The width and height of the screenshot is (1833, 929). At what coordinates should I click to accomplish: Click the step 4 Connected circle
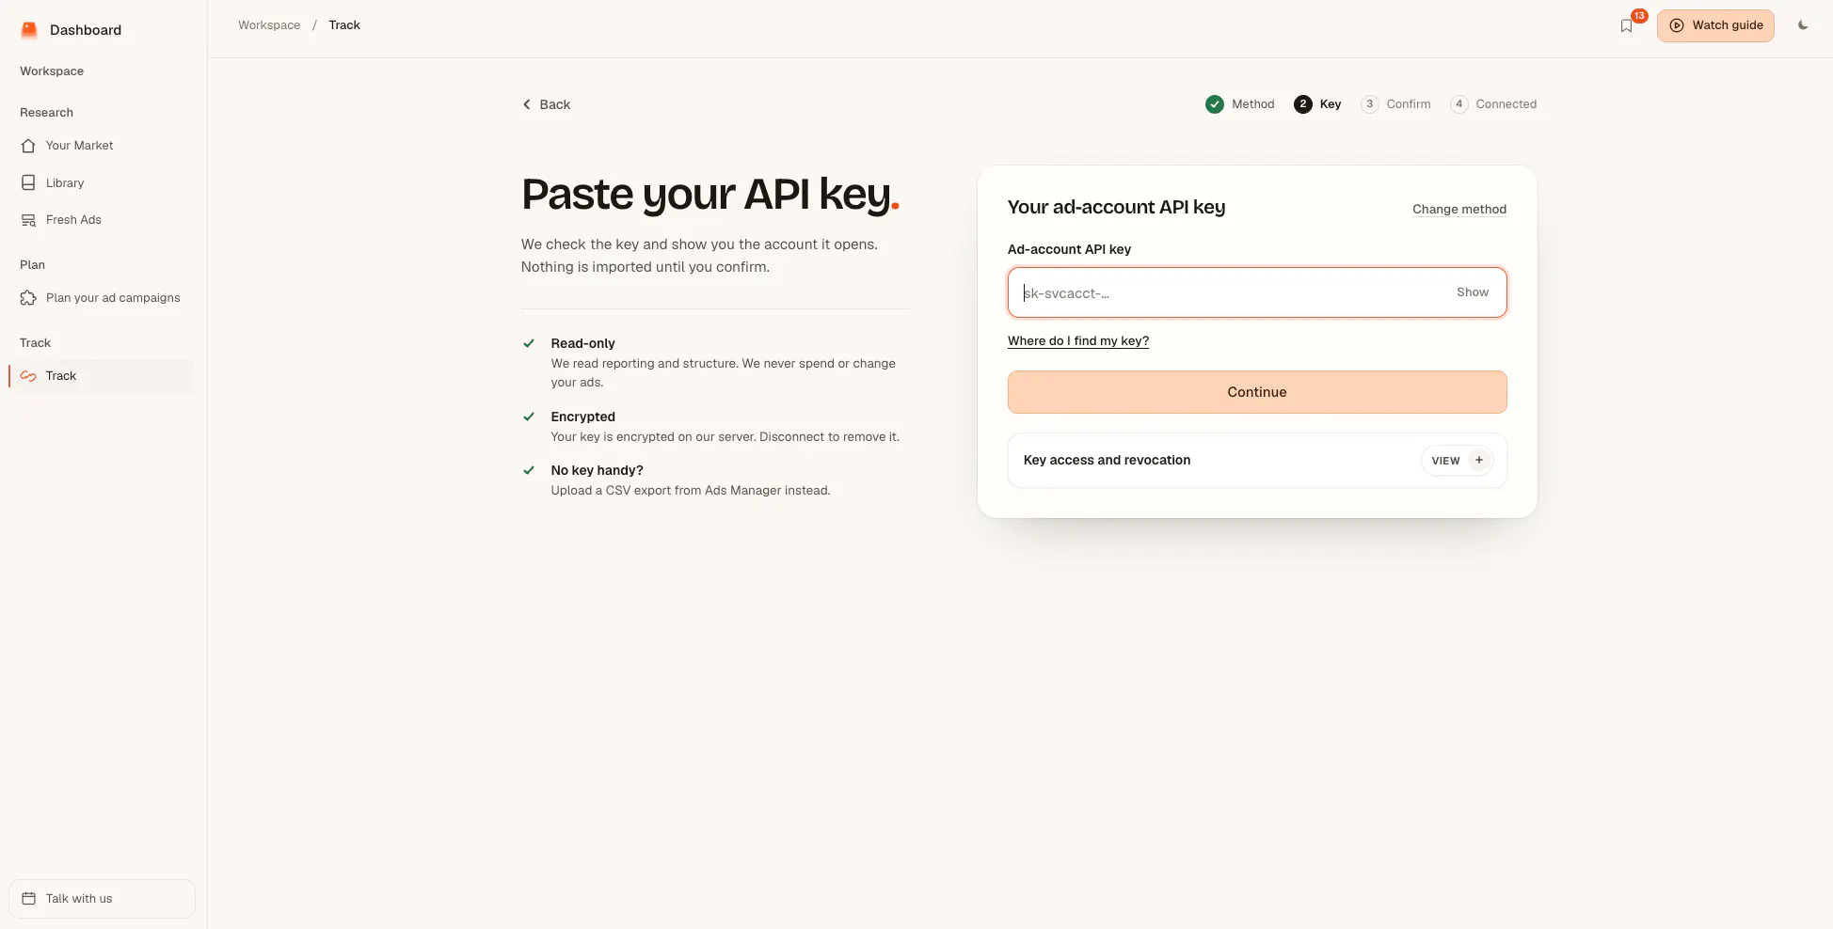(1459, 104)
